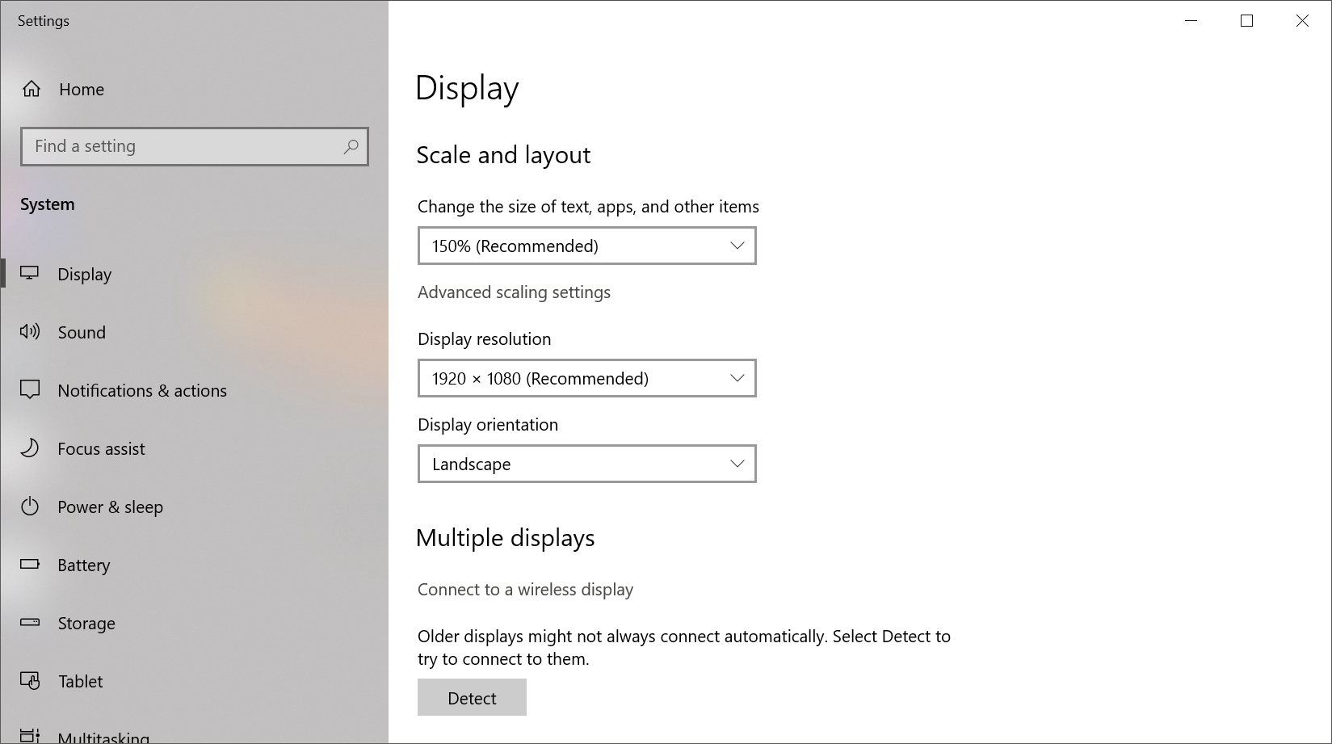Open Battery settings label
1332x744 pixels.
[x=83, y=565]
